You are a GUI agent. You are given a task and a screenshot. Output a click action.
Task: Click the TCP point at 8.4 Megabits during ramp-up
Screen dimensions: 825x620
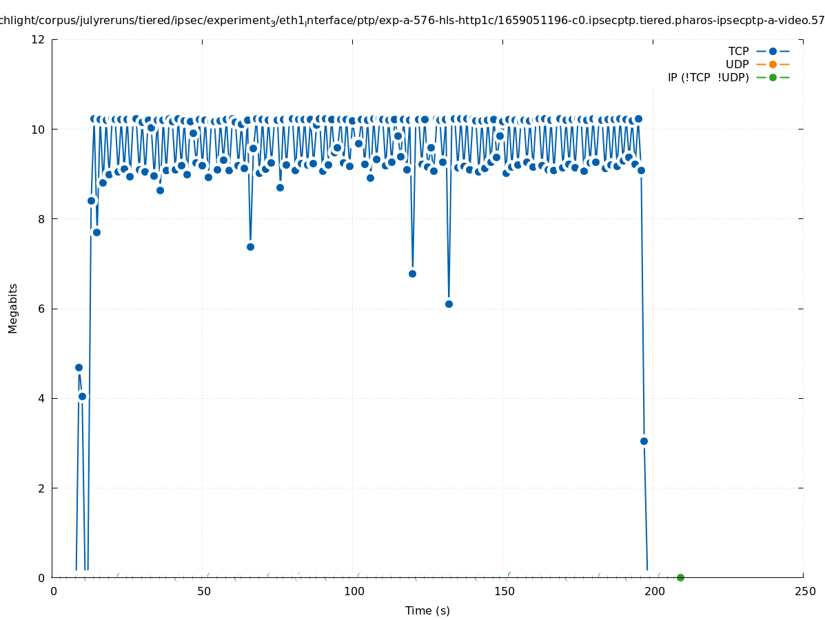(x=91, y=200)
